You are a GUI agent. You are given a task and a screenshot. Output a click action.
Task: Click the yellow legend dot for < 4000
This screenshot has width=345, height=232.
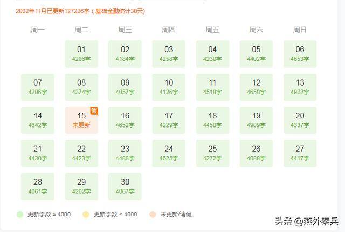86,214
